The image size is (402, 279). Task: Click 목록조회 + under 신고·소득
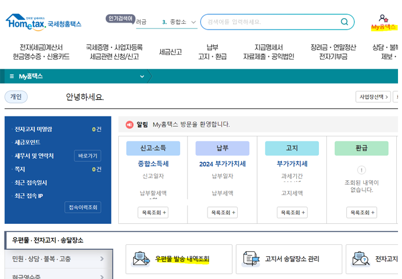coord(153,213)
